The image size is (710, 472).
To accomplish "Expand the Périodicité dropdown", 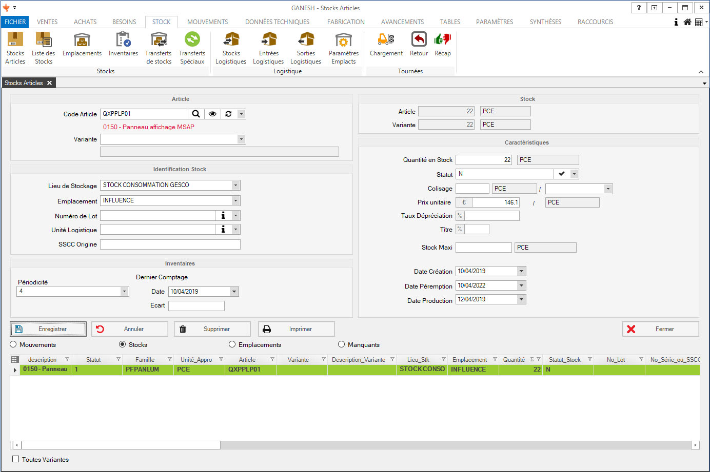I will point(124,291).
